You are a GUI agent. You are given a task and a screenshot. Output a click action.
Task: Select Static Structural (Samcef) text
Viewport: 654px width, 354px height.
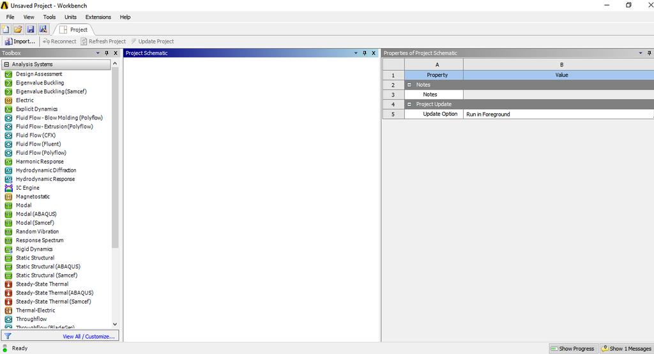pos(47,275)
